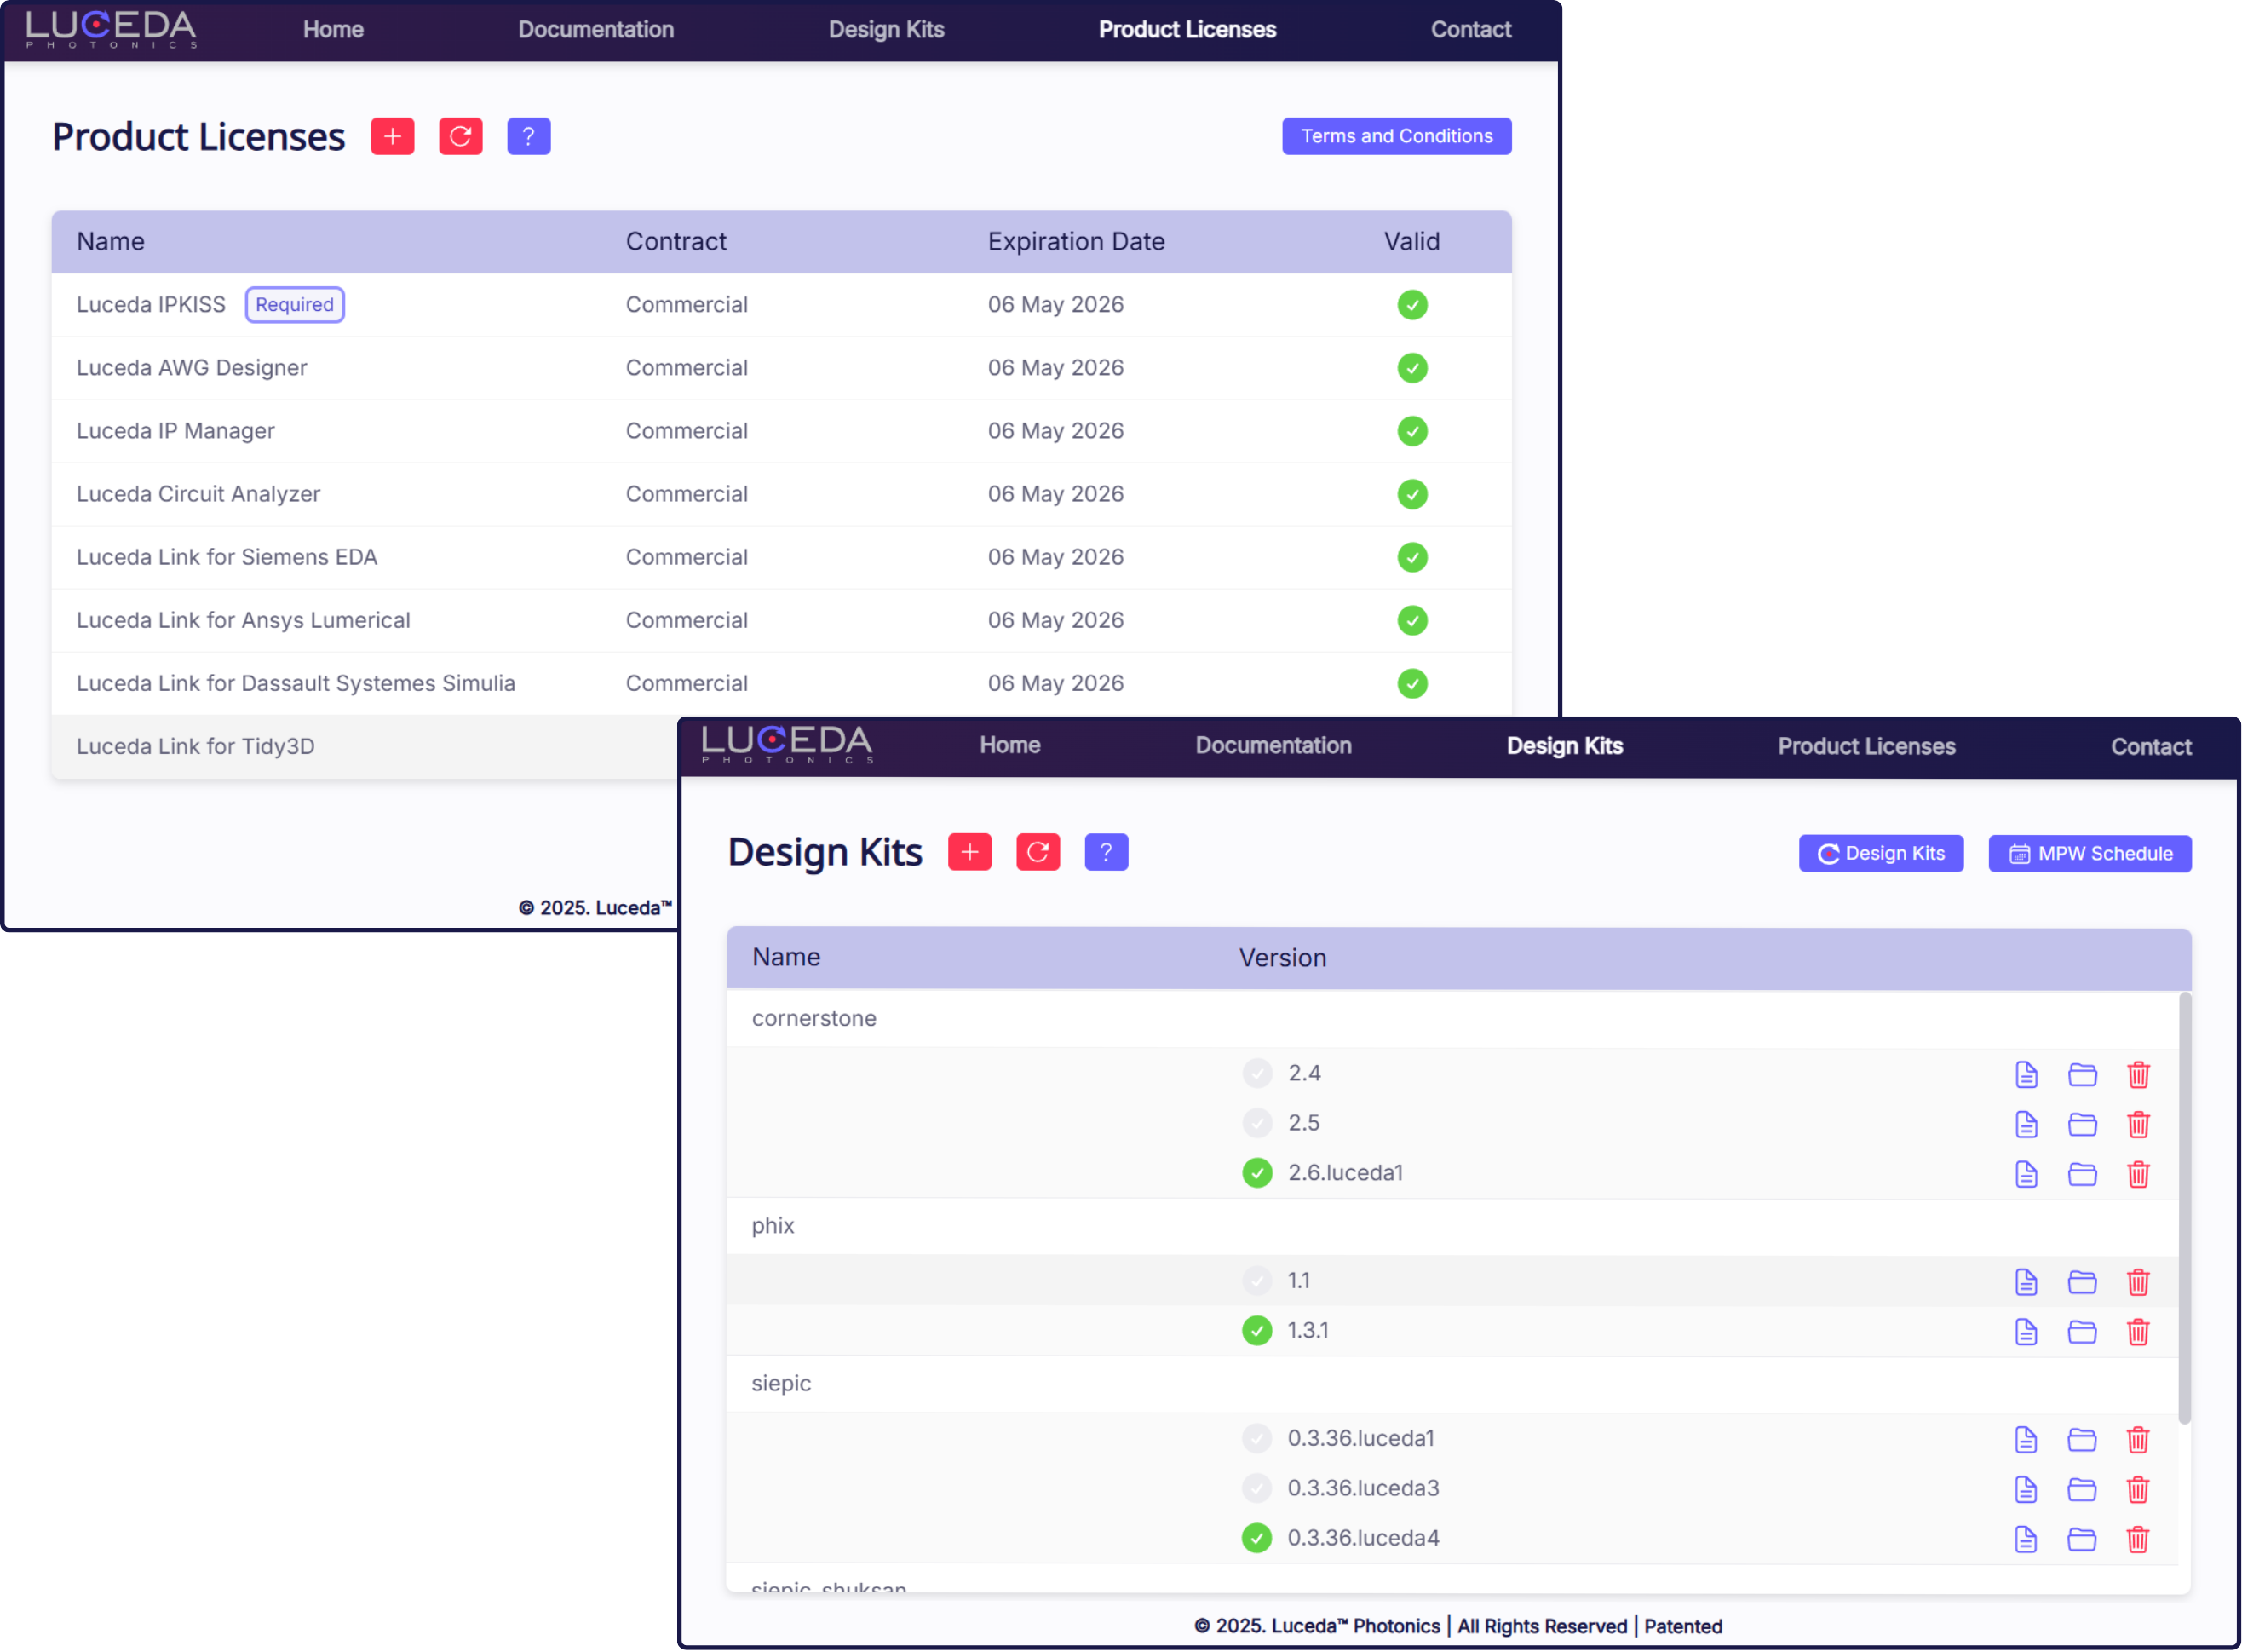The image size is (2242, 1652).
Task: Click Terms and Conditions button
Action: [x=1395, y=136]
